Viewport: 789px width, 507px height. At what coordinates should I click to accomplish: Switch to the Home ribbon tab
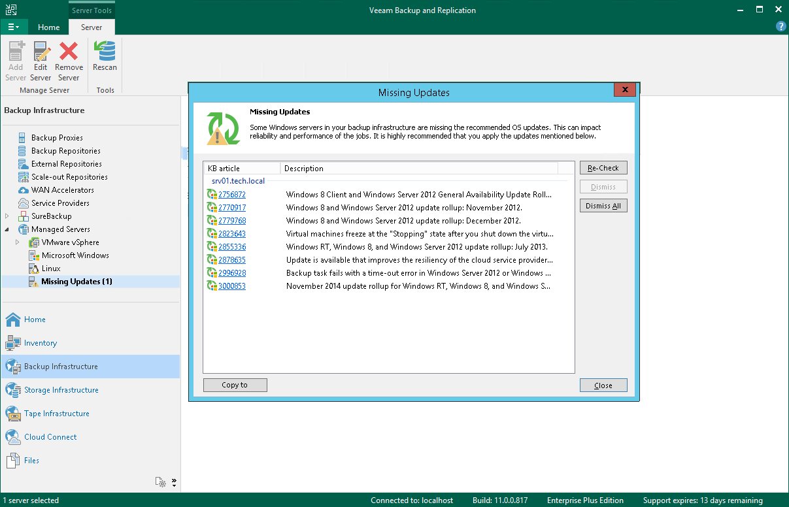click(49, 27)
